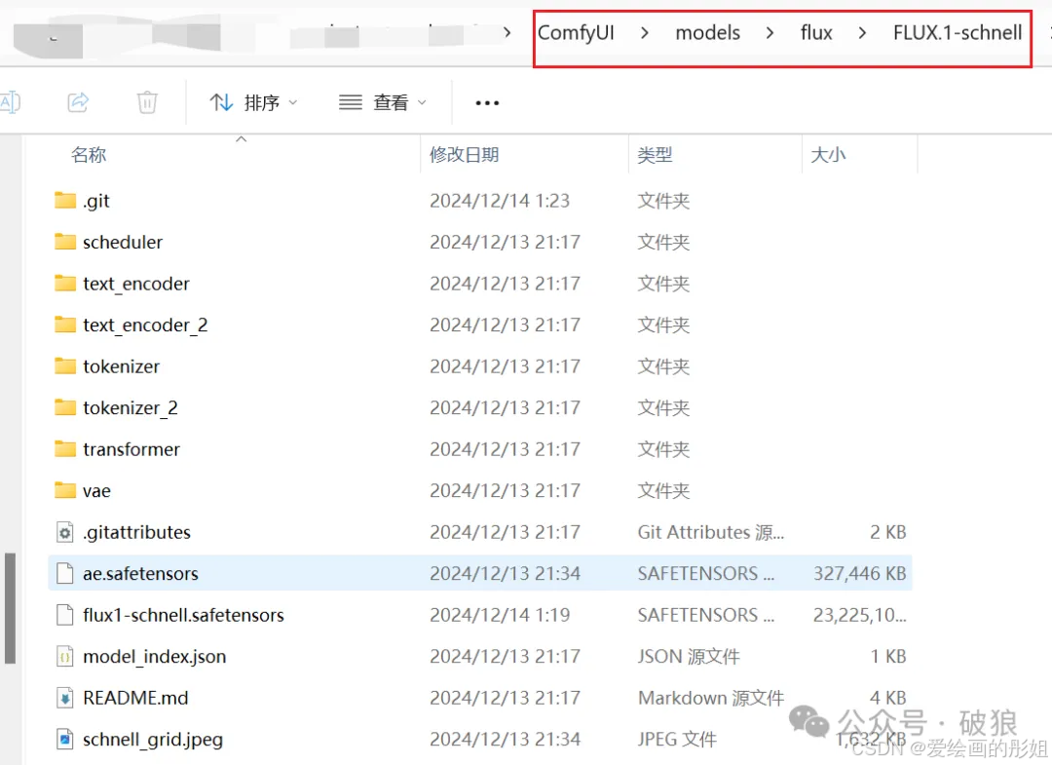Click the .git folder name
The width and height of the screenshot is (1052, 765).
pyautogui.click(x=95, y=201)
